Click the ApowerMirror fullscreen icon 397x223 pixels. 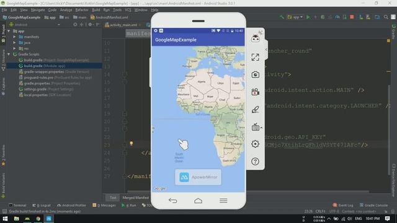click(x=255, y=57)
